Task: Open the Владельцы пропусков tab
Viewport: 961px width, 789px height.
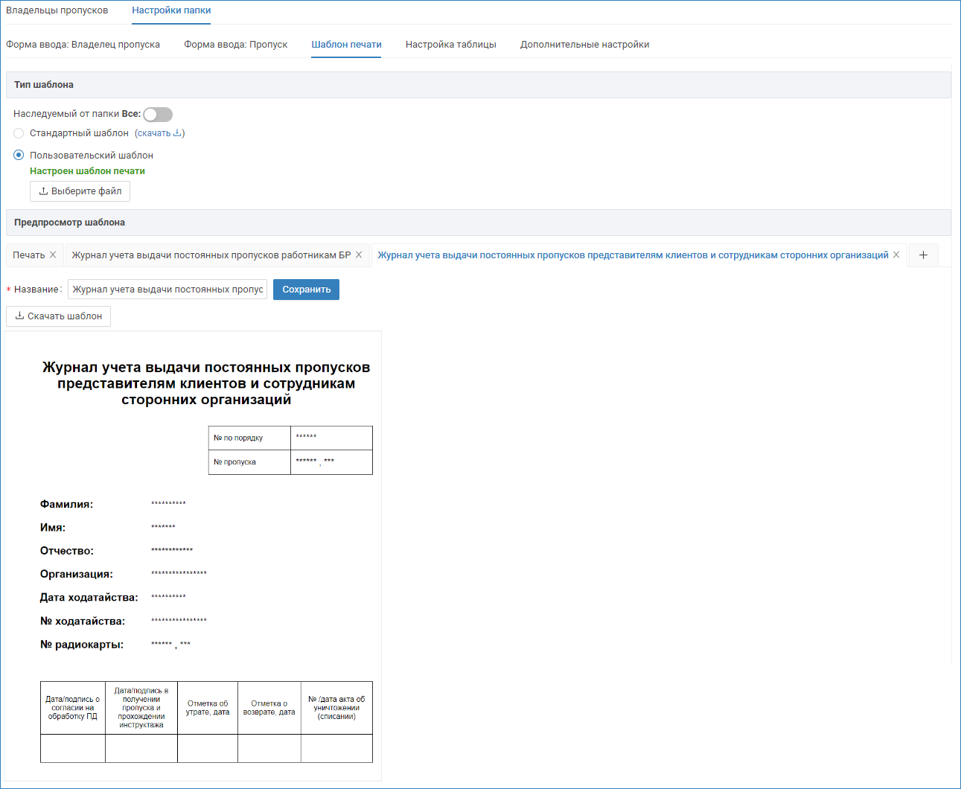Action: point(57,10)
